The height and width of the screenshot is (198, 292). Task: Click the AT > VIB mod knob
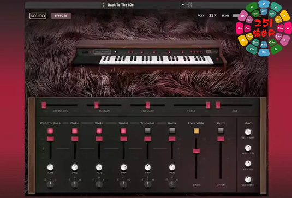(x=248, y=164)
